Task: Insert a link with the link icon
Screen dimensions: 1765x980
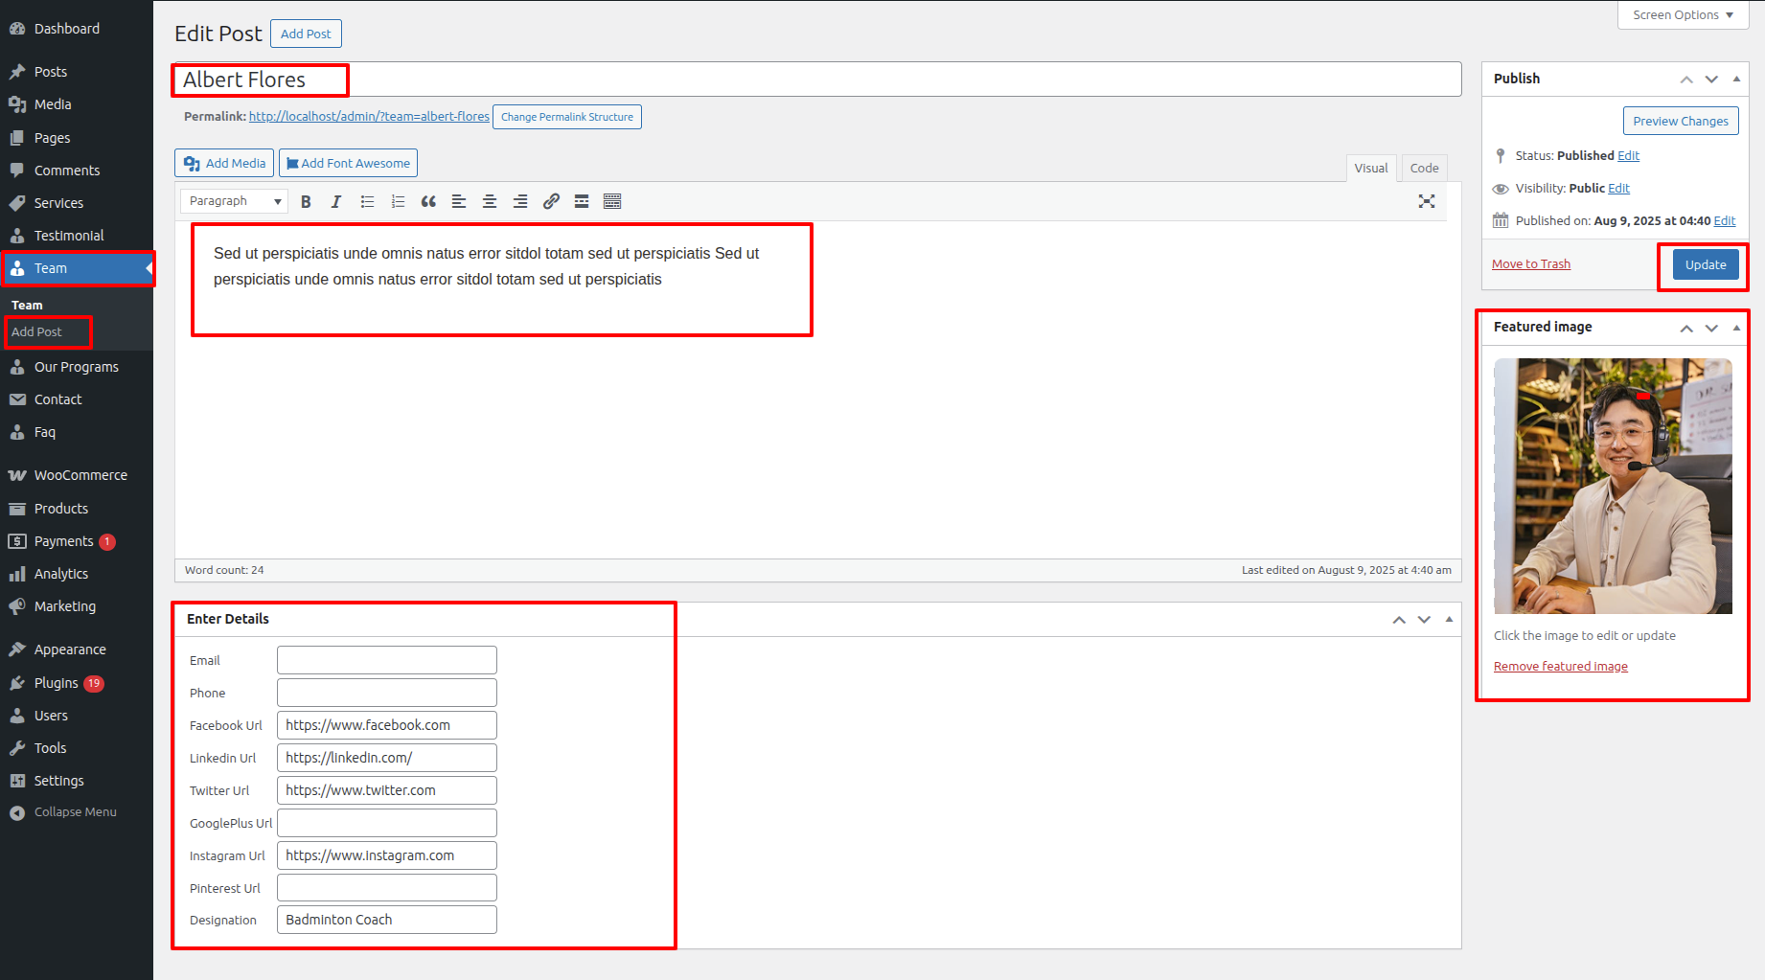Action: (x=551, y=201)
